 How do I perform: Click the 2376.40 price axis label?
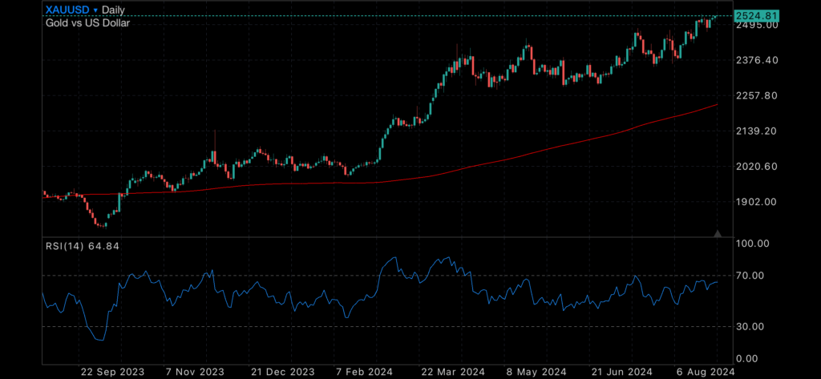pos(757,60)
